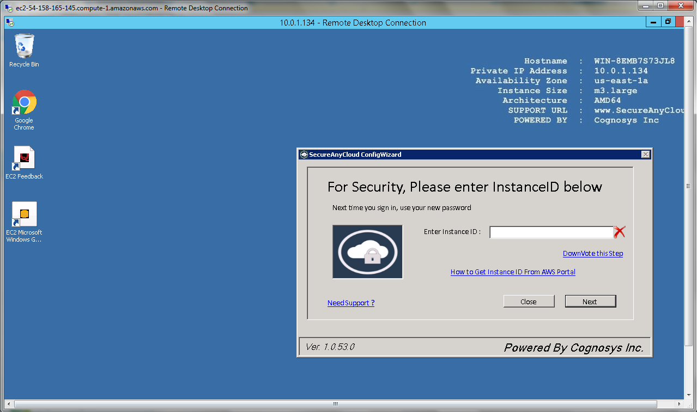Open the EC2 Feedback shortcut
Image resolution: width=697 pixels, height=412 pixels.
(24, 158)
